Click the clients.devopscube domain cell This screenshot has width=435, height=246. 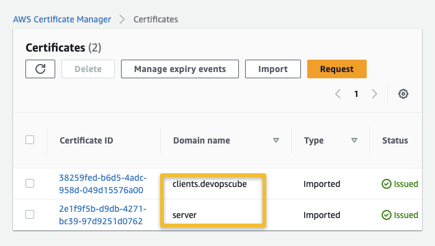point(210,184)
